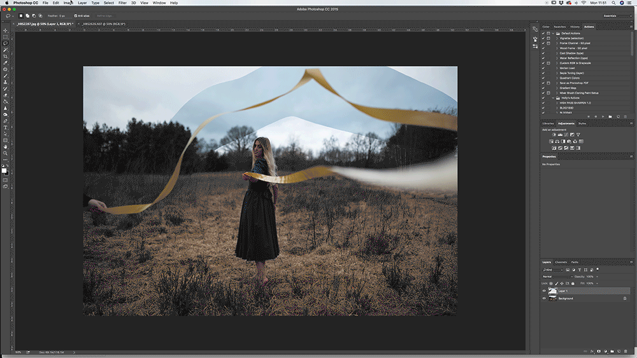The image size is (637, 358).
Task: Click the foreground color swatch
Action: 4,170
